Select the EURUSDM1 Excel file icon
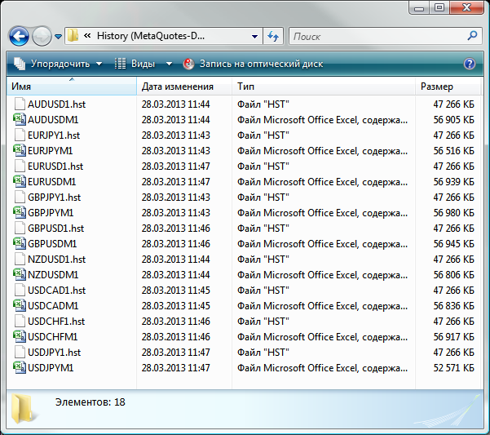490x435 pixels. pyautogui.click(x=20, y=181)
